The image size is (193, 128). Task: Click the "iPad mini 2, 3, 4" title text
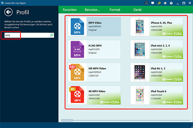[x=160, y=46]
